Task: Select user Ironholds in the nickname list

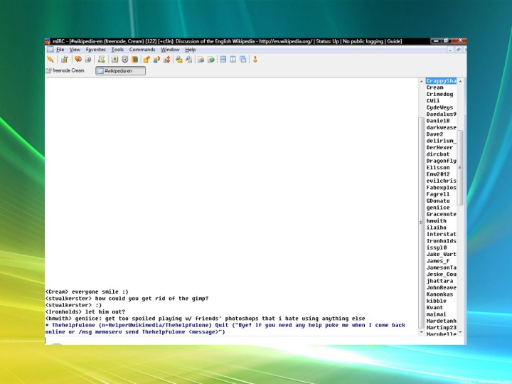Action: click(441, 241)
